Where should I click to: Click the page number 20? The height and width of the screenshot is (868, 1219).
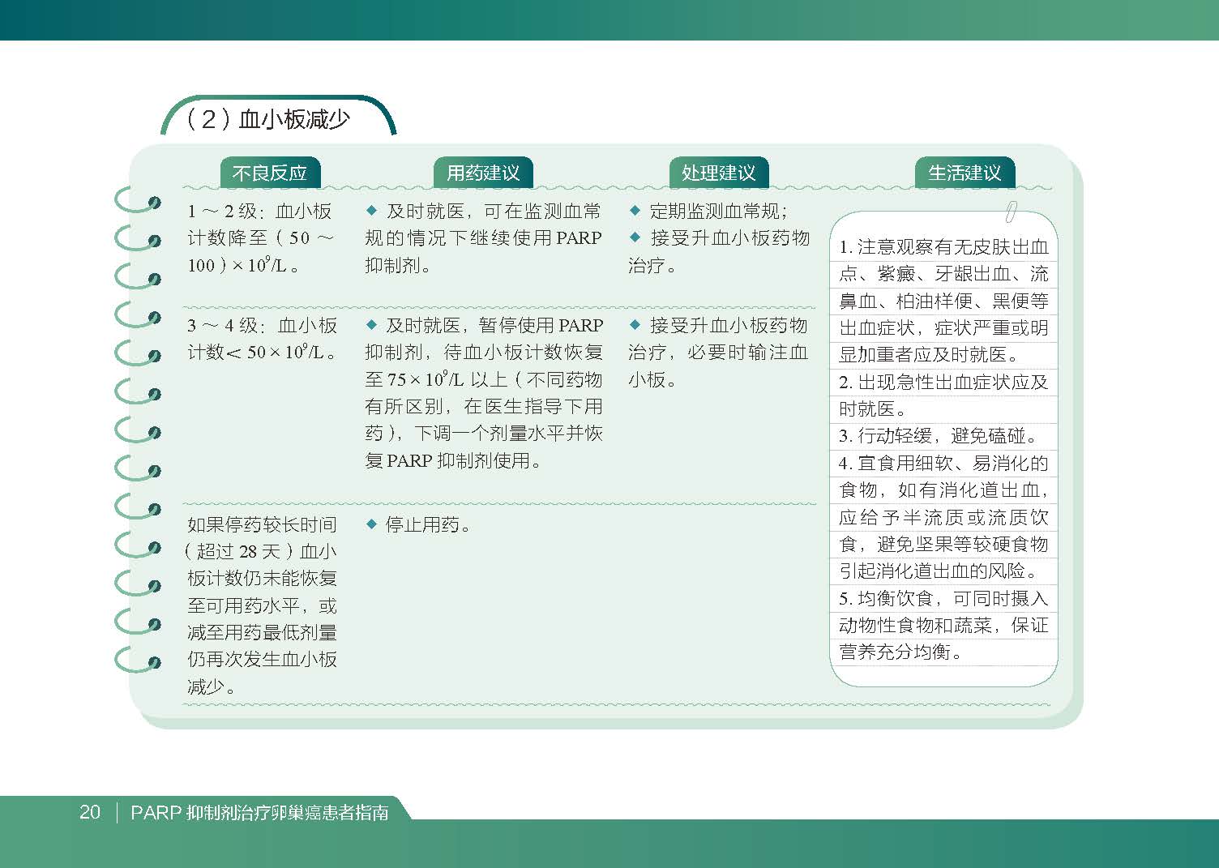click(x=90, y=812)
